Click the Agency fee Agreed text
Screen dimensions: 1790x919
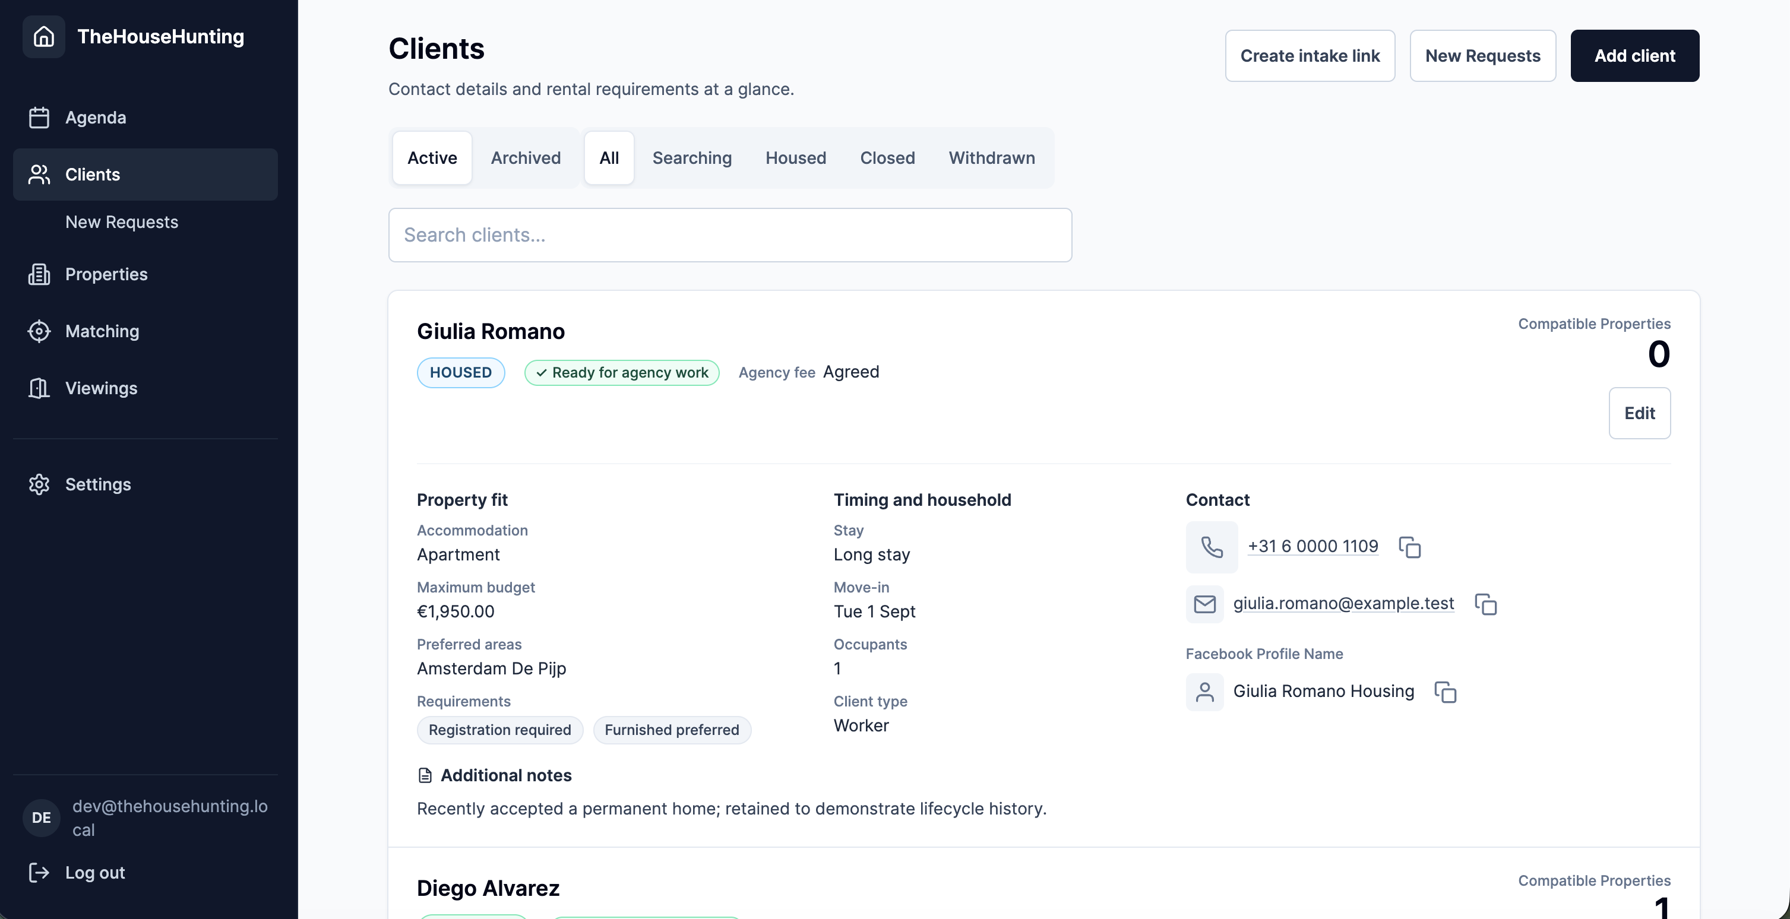pyautogui.click(x=809, y=372)
